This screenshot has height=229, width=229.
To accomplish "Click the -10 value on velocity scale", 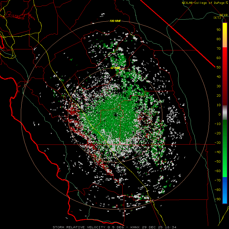I will tap(218, 124).
